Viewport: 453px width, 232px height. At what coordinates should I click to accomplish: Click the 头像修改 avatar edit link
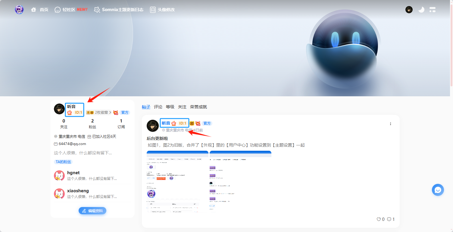click(162, 10)
